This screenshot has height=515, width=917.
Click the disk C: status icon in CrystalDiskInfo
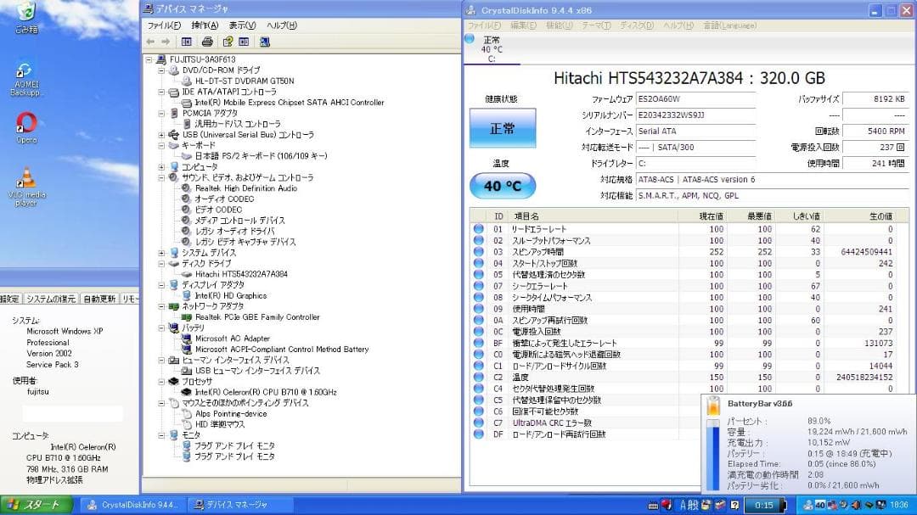[x=470, y=39]
